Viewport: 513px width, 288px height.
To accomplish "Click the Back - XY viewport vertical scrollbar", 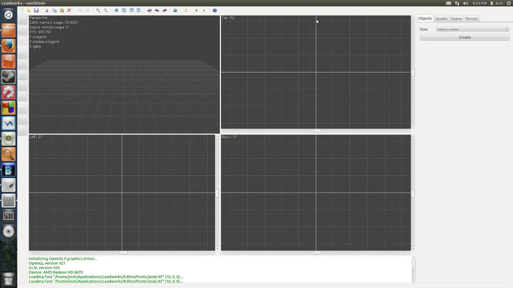I will point(413,193).
